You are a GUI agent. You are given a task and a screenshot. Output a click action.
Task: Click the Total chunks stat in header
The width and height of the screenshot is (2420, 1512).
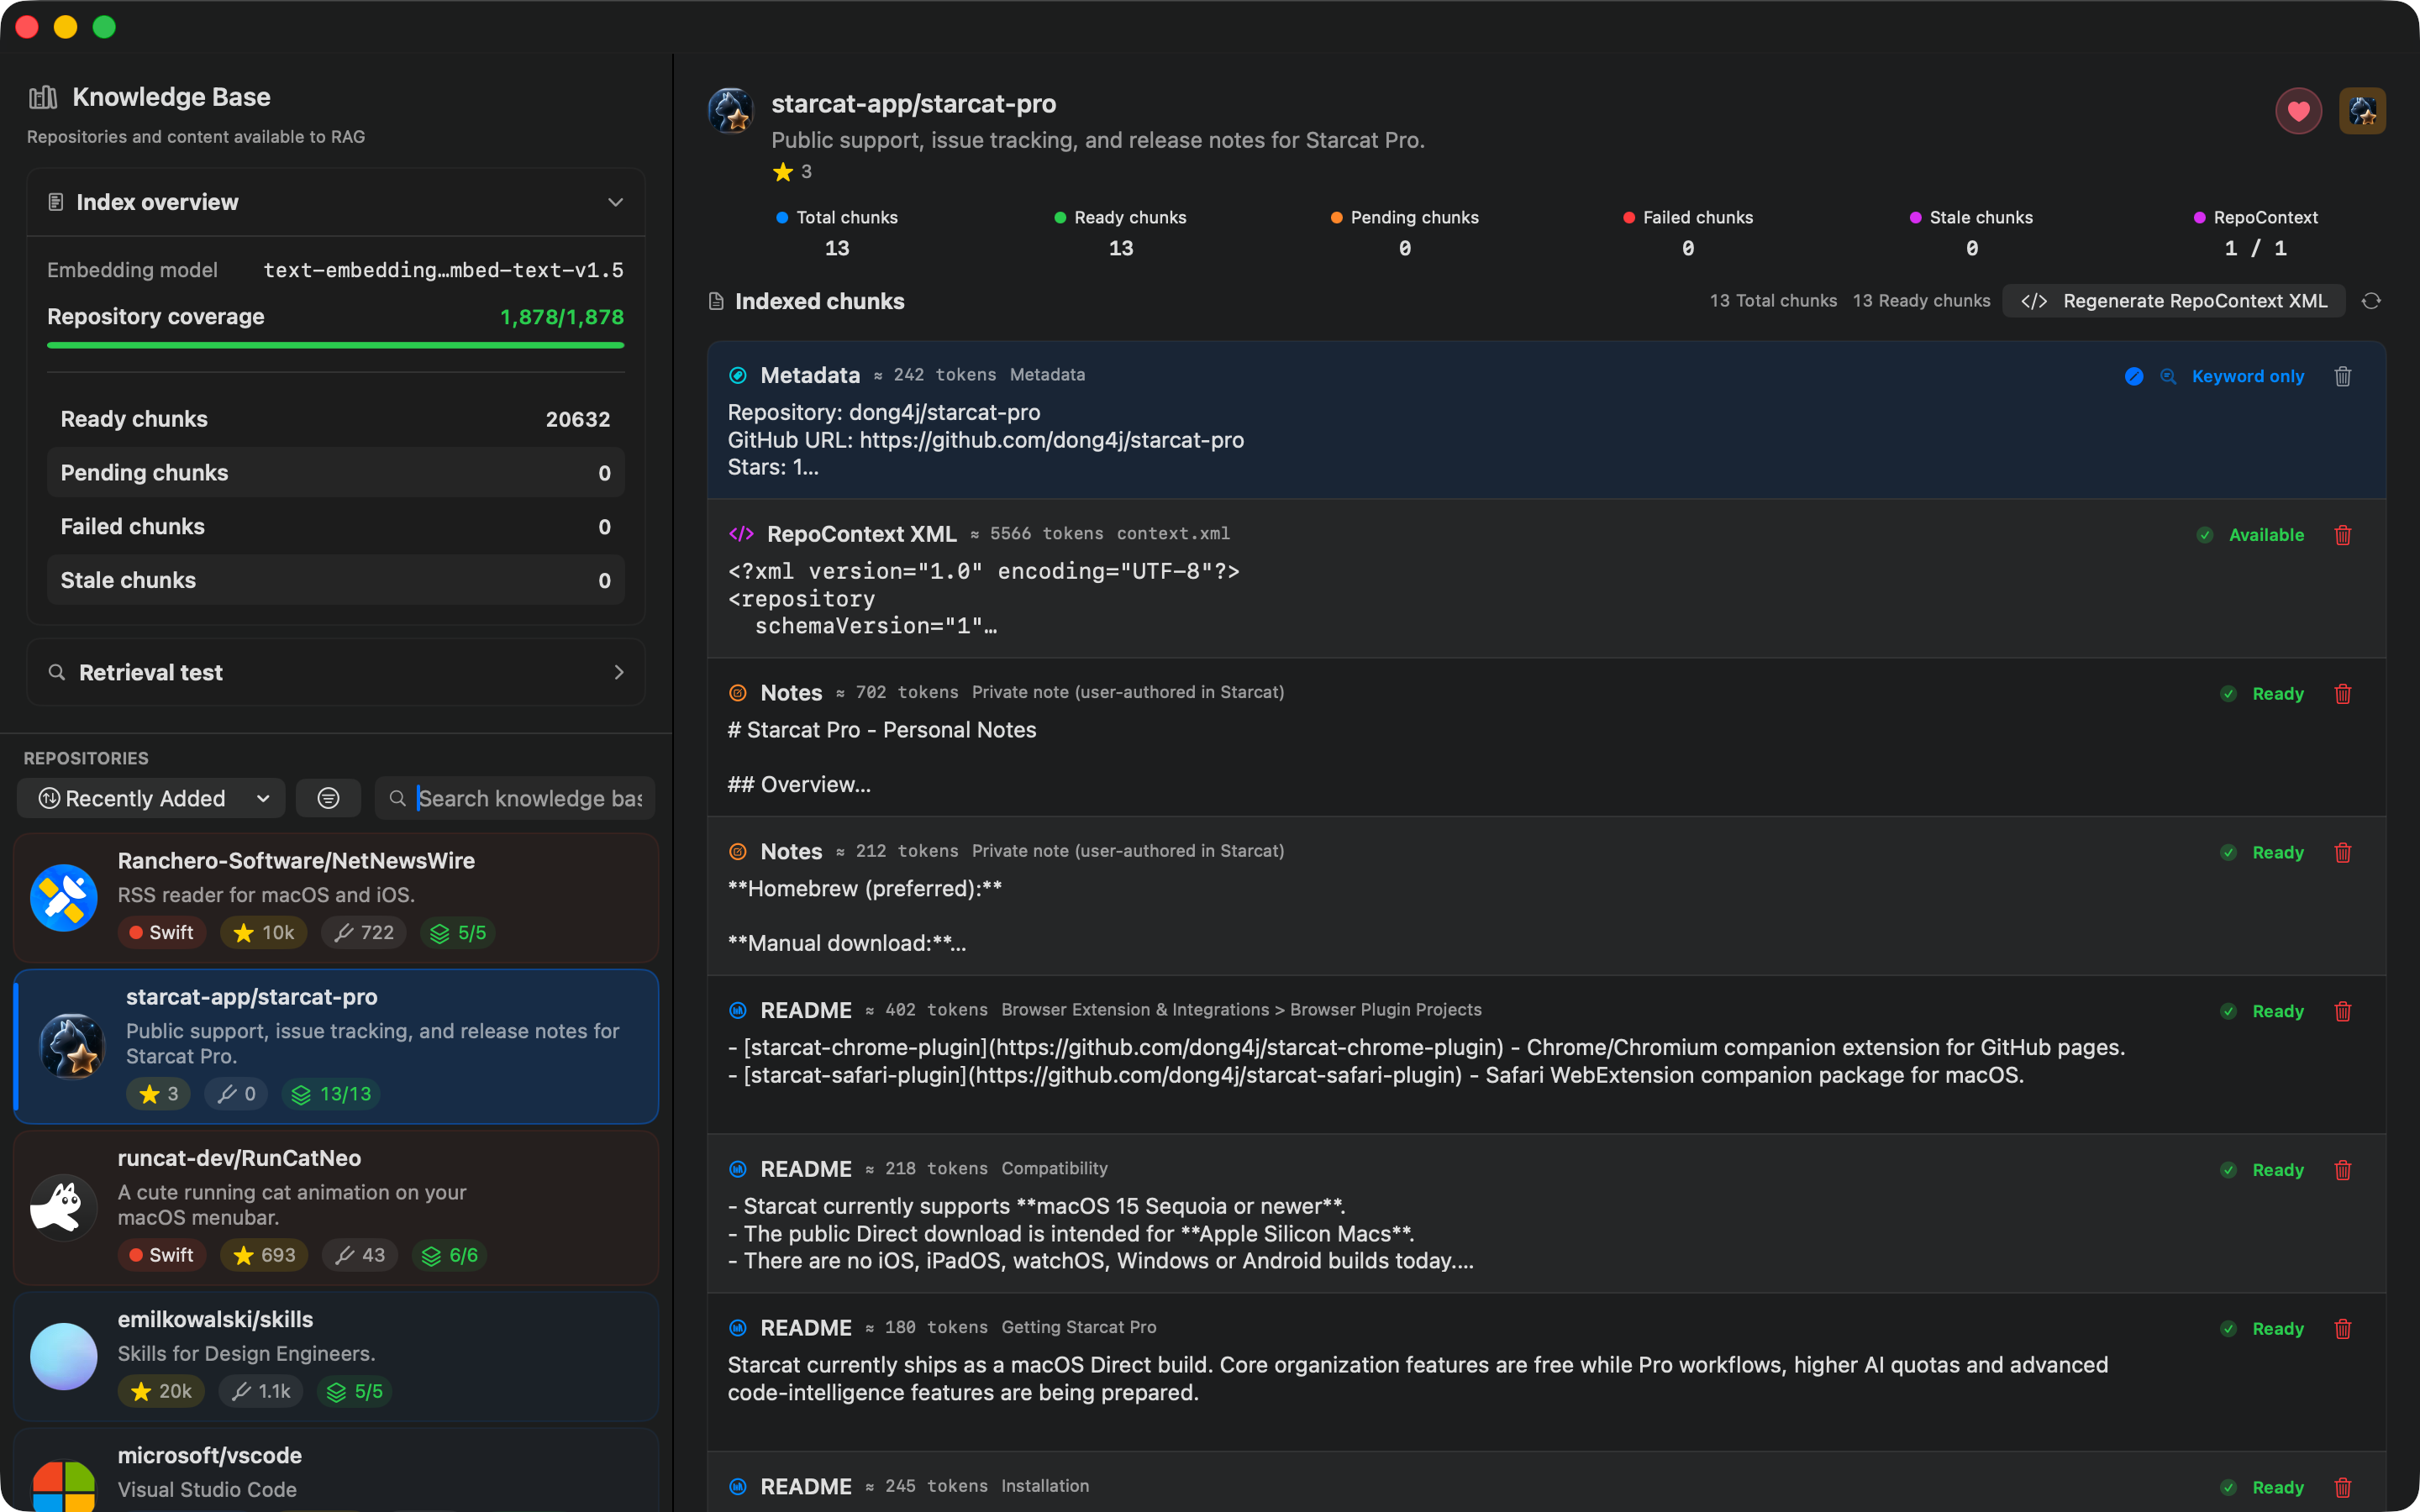click(x=837, y=233)
